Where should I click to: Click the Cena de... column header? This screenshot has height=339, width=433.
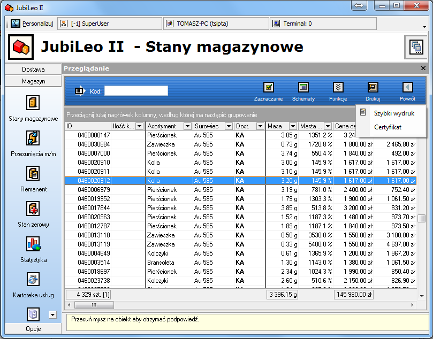click(x=345, y=126)
